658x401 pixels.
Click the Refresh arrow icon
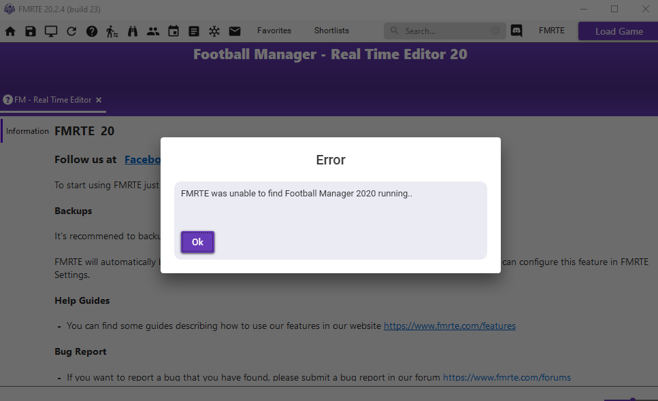(x=71, y=31)
